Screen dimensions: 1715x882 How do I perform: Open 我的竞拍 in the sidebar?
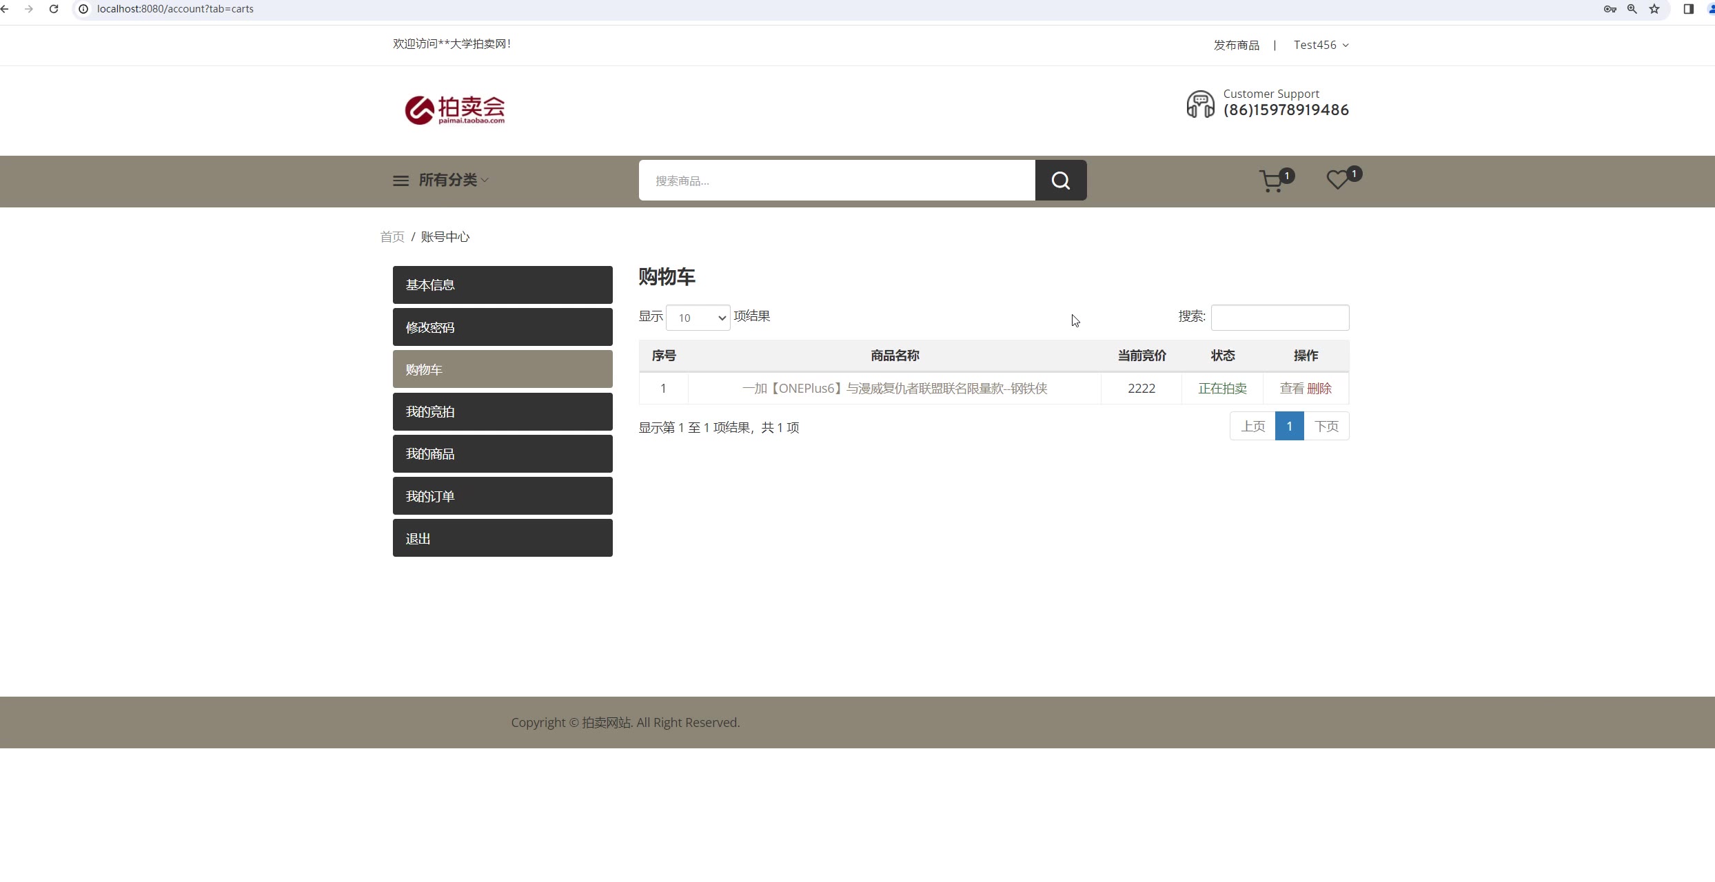[x=503, y=411]
